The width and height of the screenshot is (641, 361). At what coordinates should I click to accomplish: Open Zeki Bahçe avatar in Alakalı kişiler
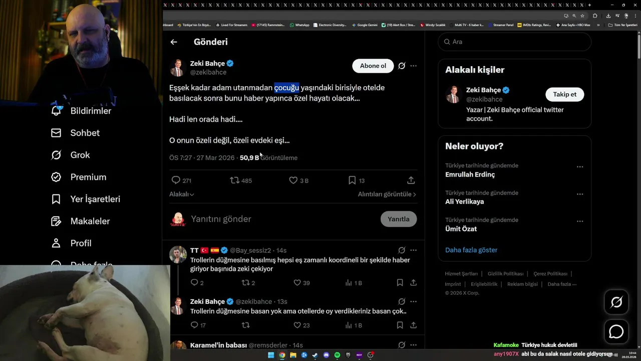pos(454,94)
